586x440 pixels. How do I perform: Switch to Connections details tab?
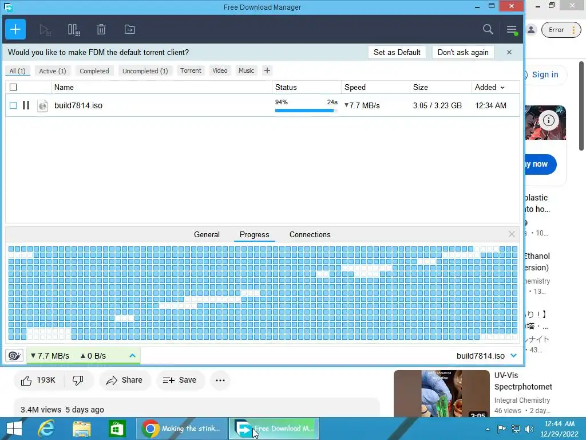click(x=310, y=234)
